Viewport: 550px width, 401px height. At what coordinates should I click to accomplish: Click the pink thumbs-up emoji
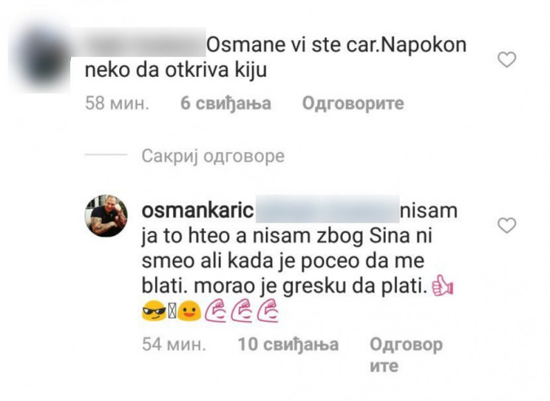point(442,286)
